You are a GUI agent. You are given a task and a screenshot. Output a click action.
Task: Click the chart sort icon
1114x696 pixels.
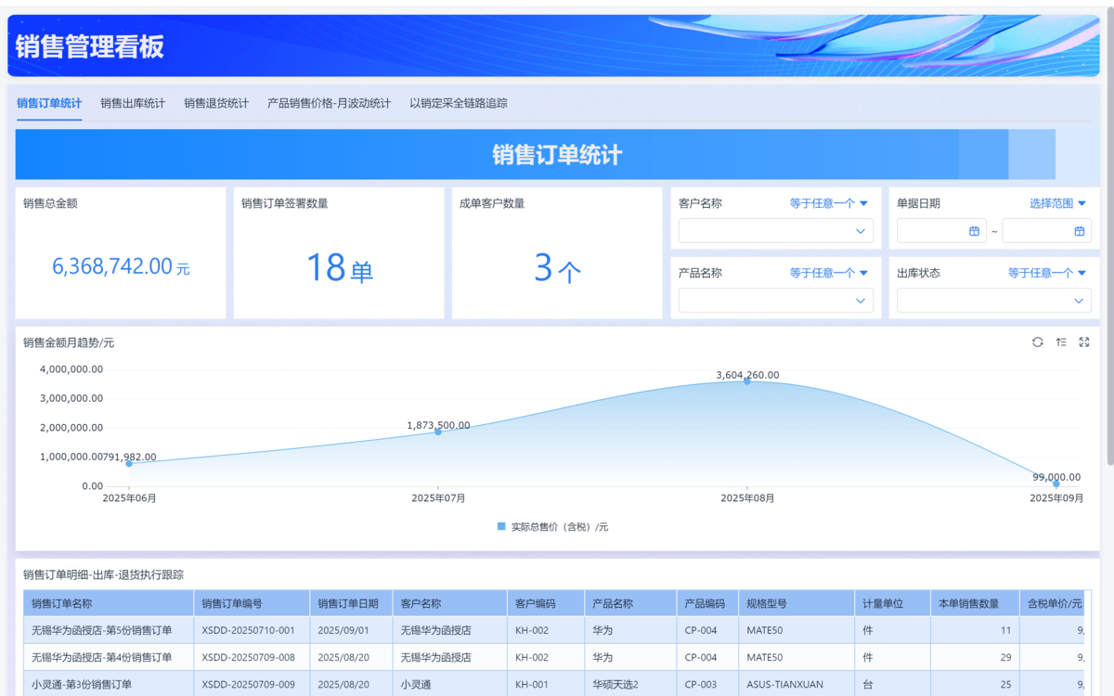tap(1061, 342)
